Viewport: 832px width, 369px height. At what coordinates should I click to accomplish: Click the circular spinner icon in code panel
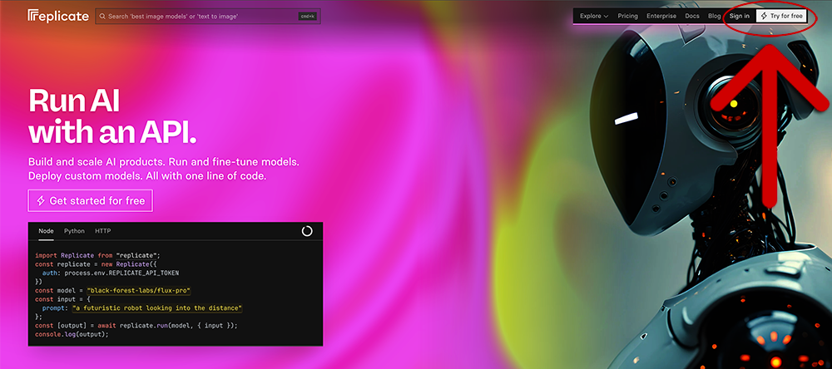point(307,231)
